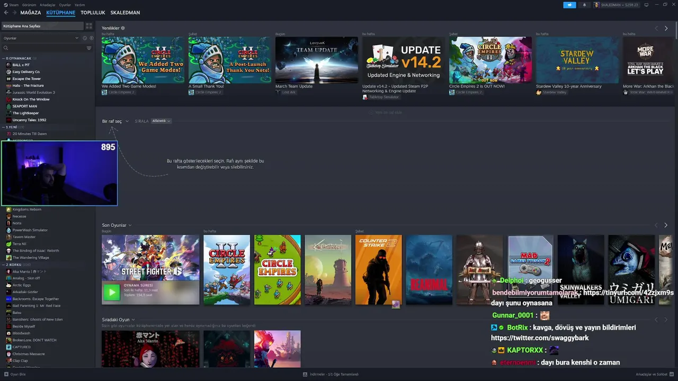Open Arkadaşlar ve Sohbet

tap(652, 374)
